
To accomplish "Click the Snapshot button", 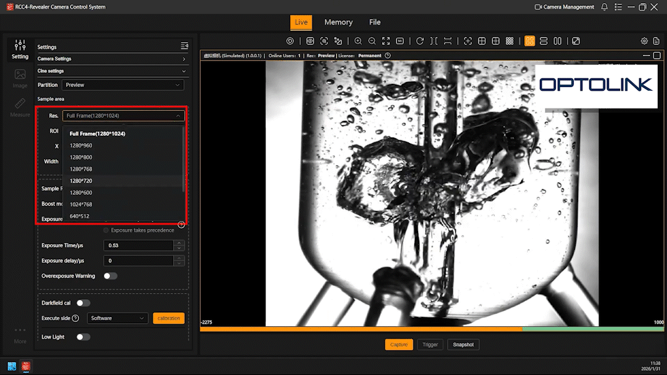I will tap(463, 345).
